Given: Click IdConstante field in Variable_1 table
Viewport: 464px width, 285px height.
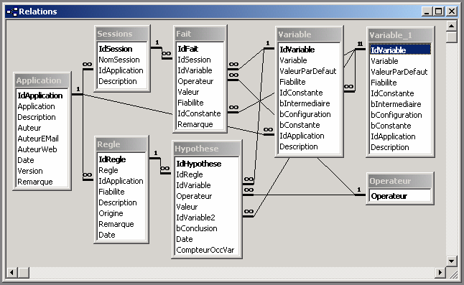Looking at the screenshot, I should coord(392,93).
